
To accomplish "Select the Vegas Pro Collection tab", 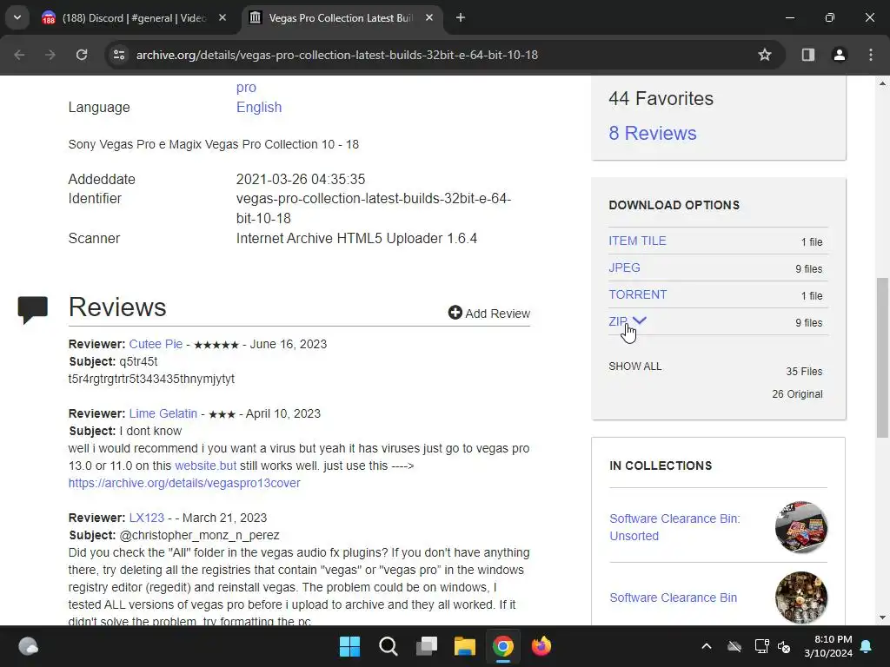I will coord(341,18).
